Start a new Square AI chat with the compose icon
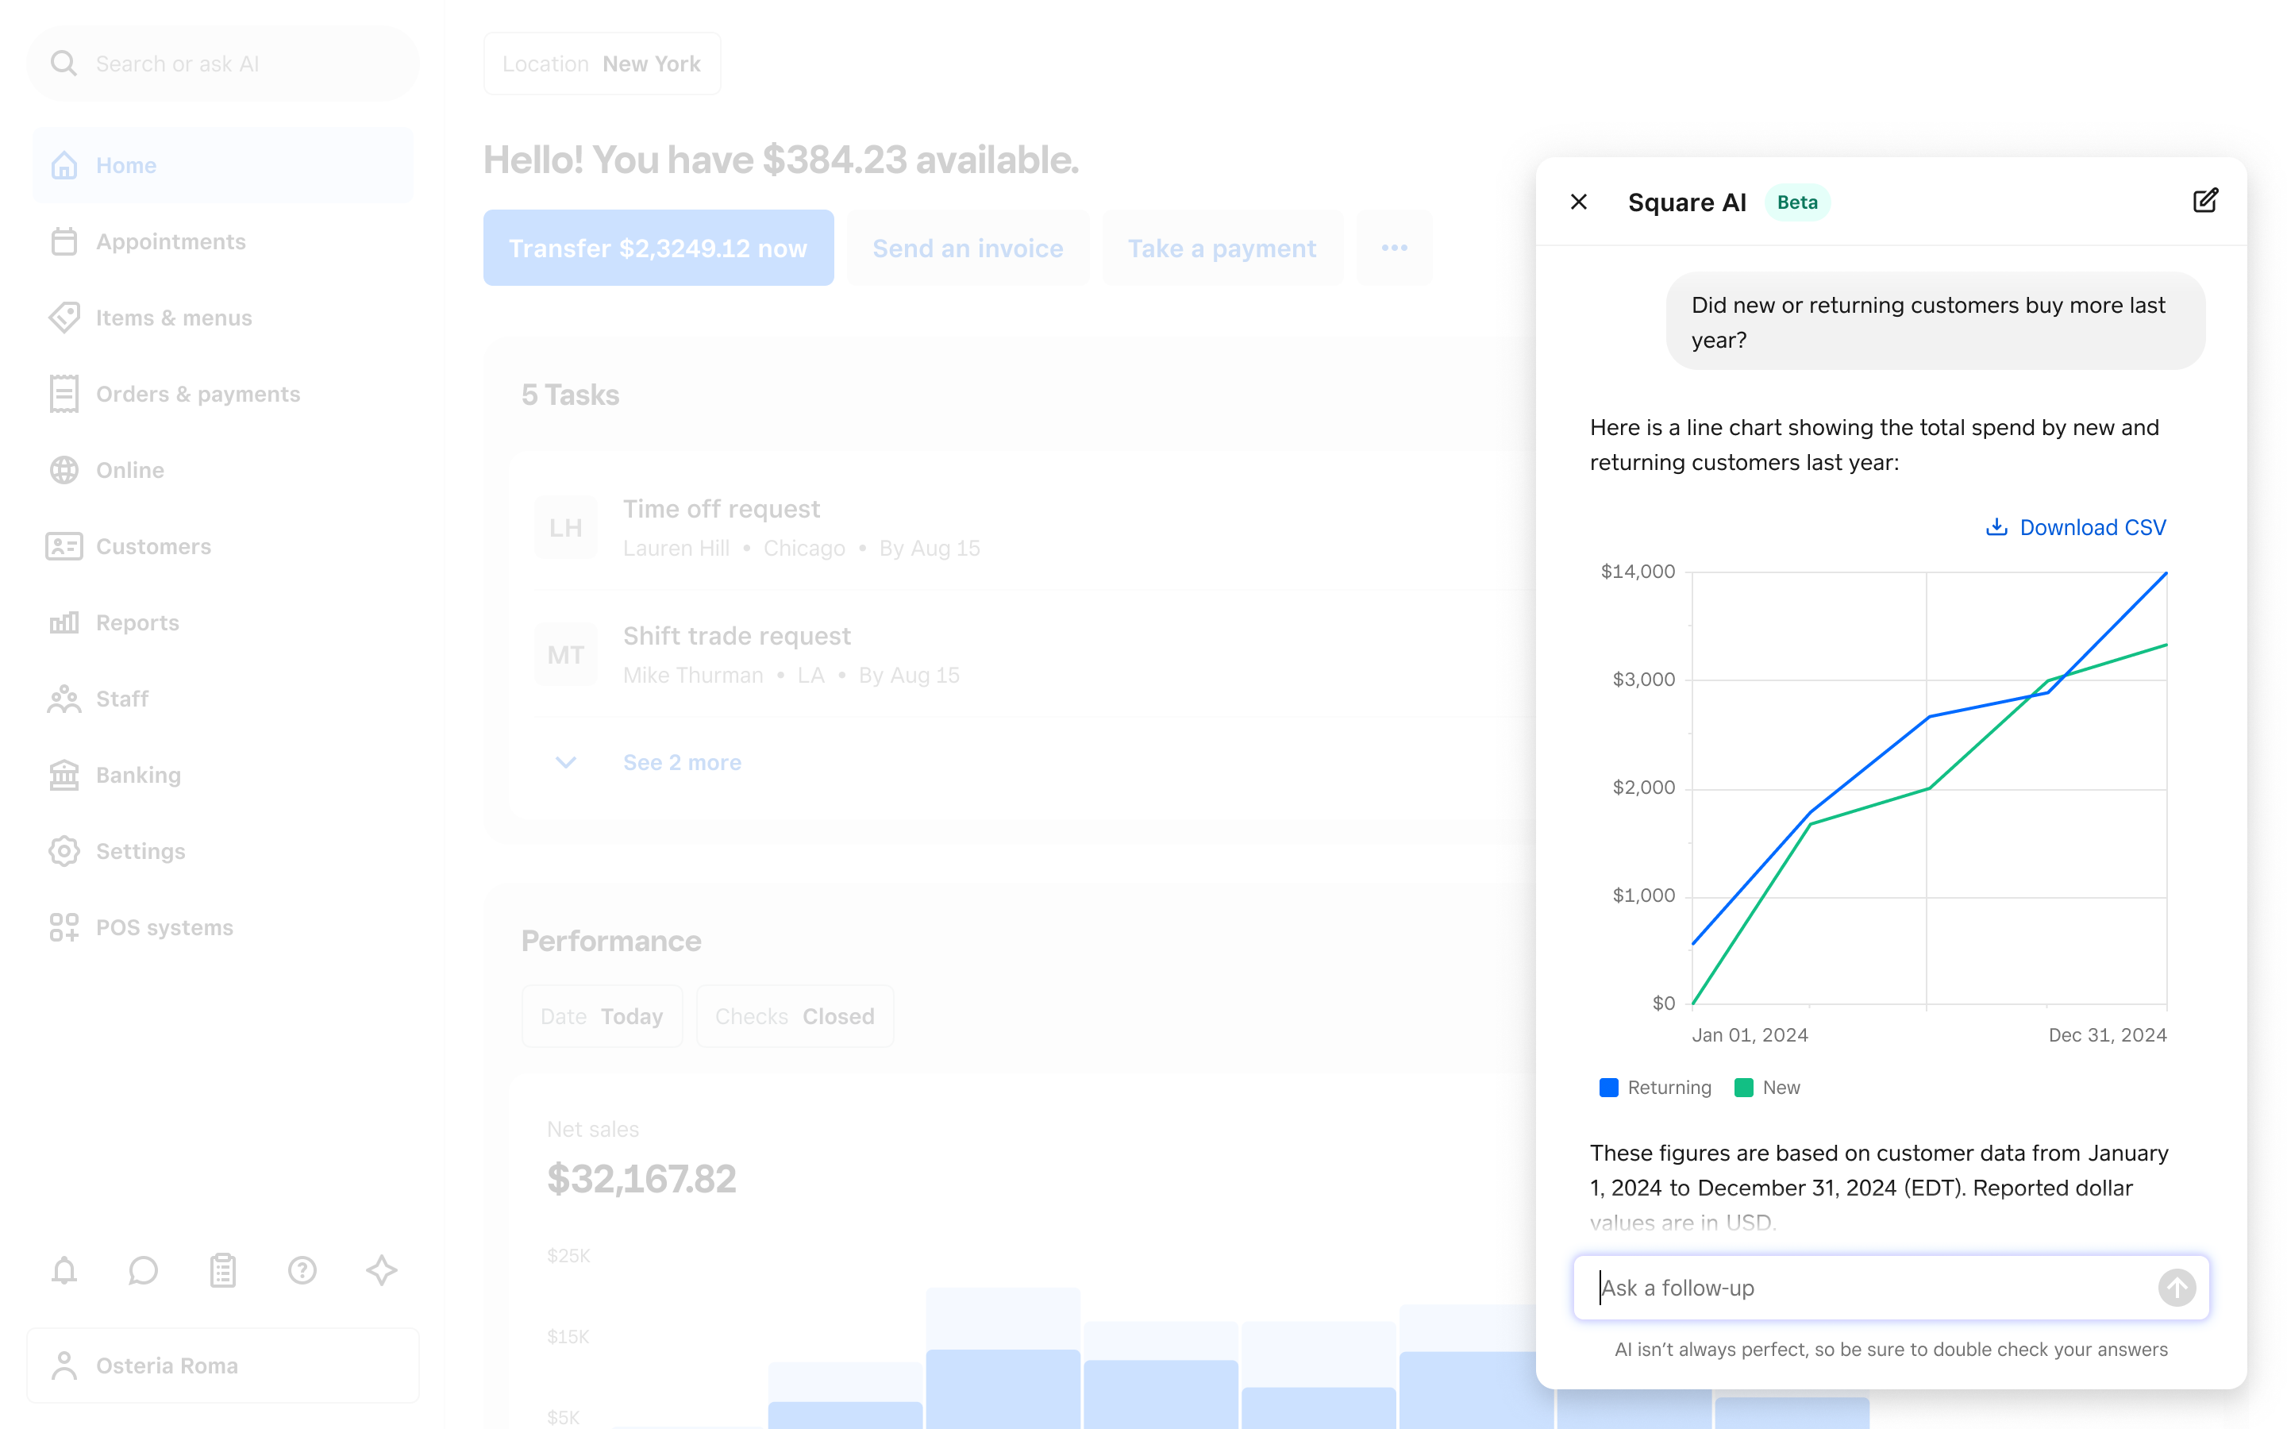2287x1429 pixels. tap(2204, 202)
